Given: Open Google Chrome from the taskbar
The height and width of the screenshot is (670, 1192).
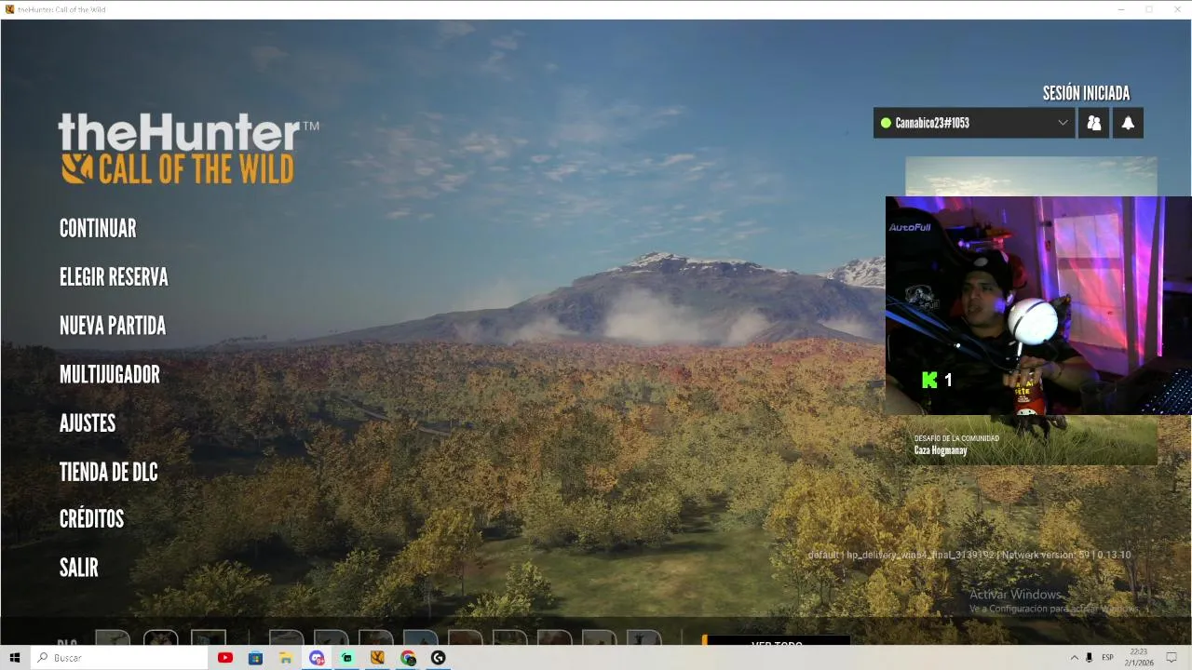Looking at the screenshot, I should (x=408, y=658).
